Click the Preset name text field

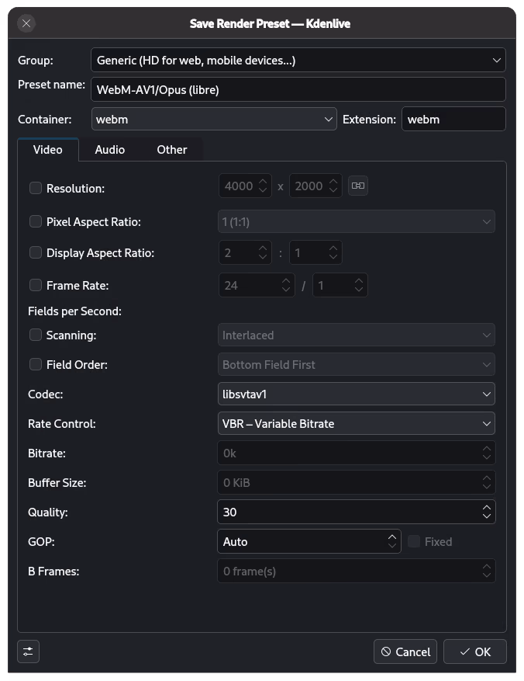click(x=298, y=89)
